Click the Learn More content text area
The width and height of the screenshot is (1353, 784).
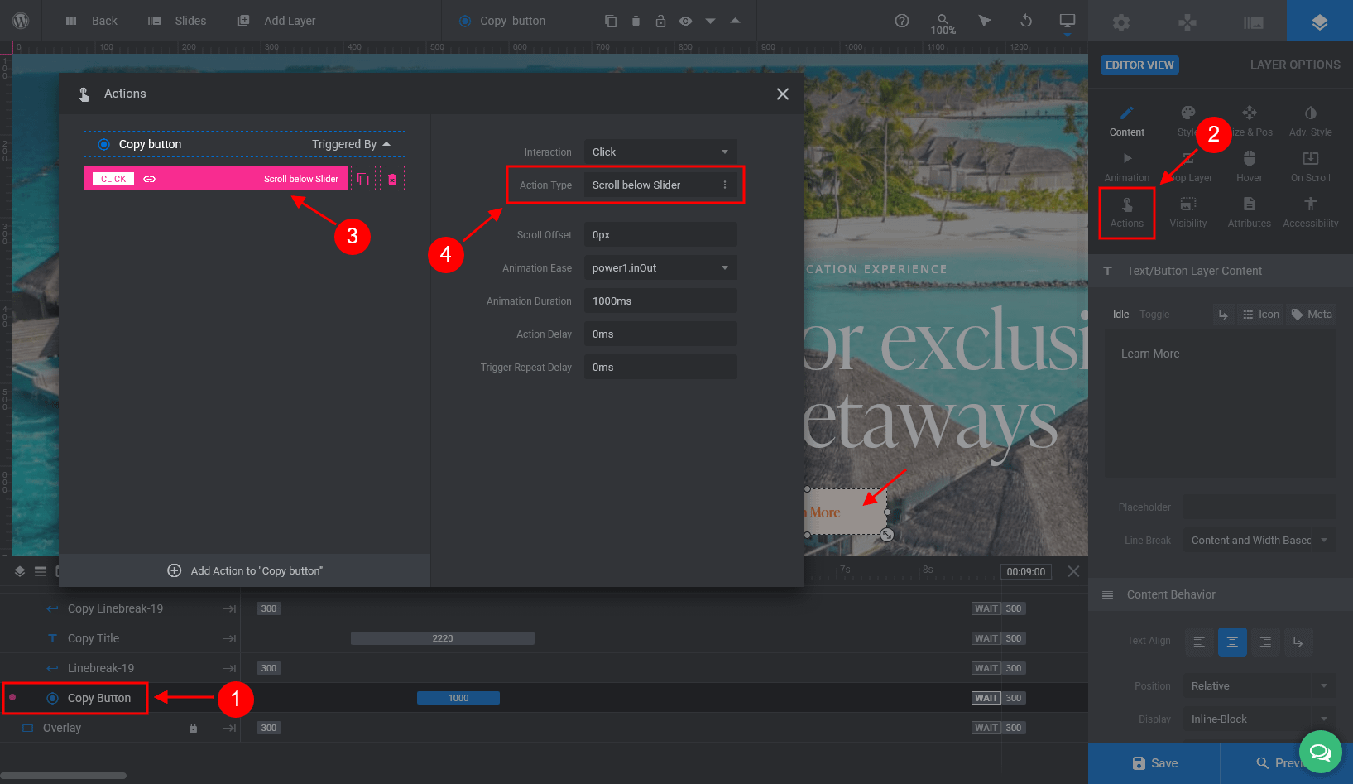[x=1221, y=403]
